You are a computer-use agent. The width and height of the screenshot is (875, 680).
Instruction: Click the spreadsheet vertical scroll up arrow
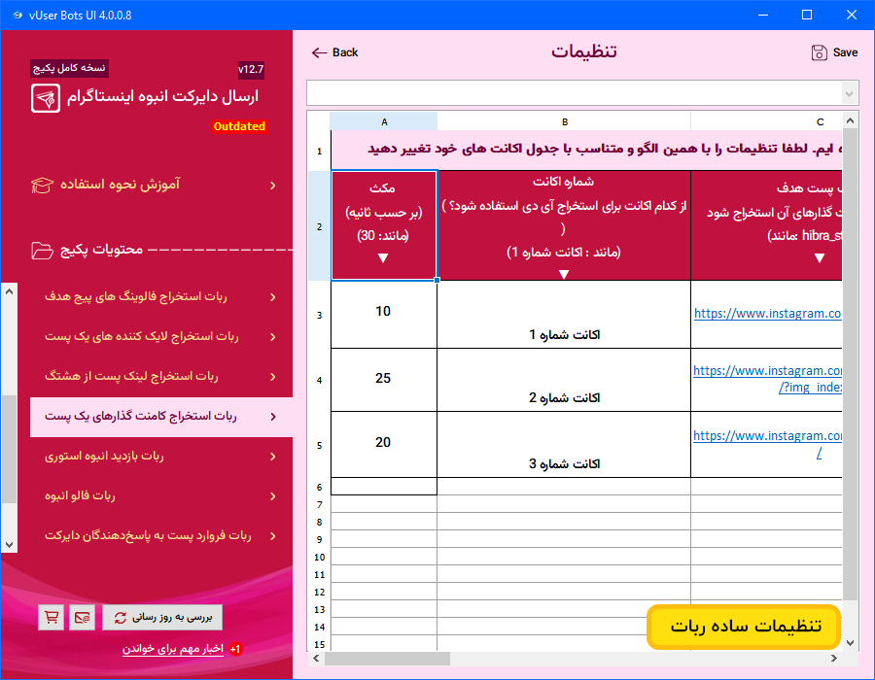[850, 120]
